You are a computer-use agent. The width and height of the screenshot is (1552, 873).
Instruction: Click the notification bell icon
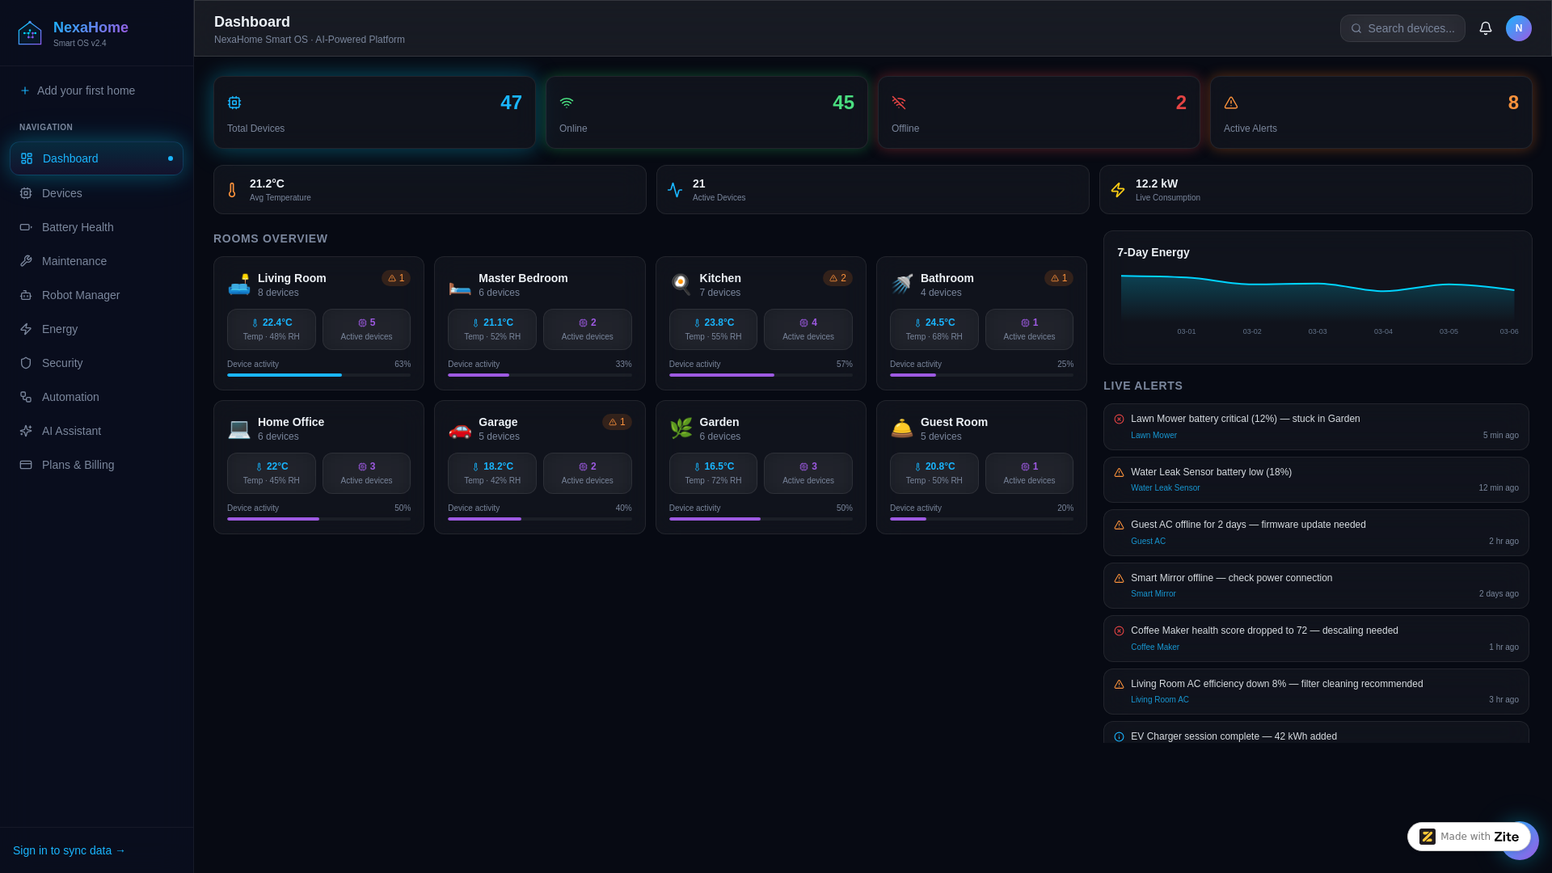[1486, 28]
